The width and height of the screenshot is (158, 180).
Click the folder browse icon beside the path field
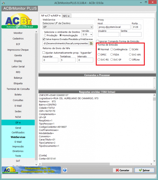click(x=91, y=43)
